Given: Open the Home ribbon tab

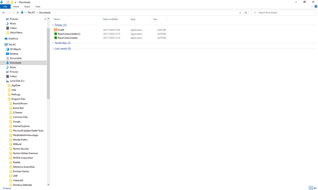Looking at the screenshot, I should click(x=16, y=6).
